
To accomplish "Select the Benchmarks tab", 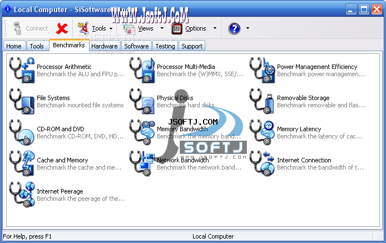I will tap(68, 45).
